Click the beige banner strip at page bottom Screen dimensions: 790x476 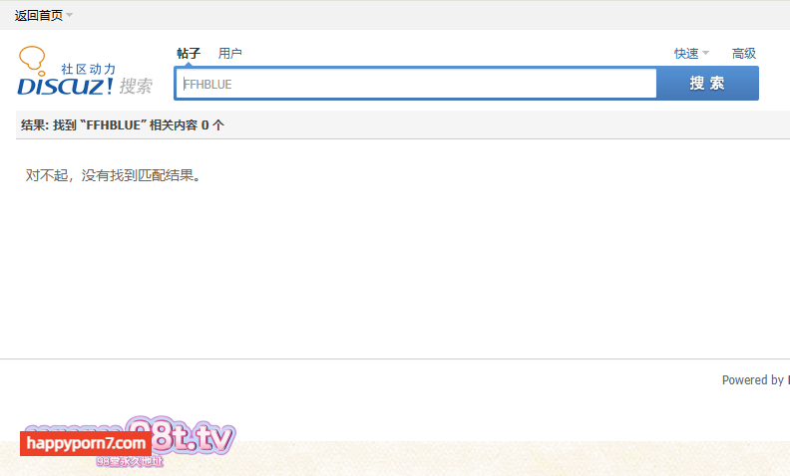coord(504,458)
